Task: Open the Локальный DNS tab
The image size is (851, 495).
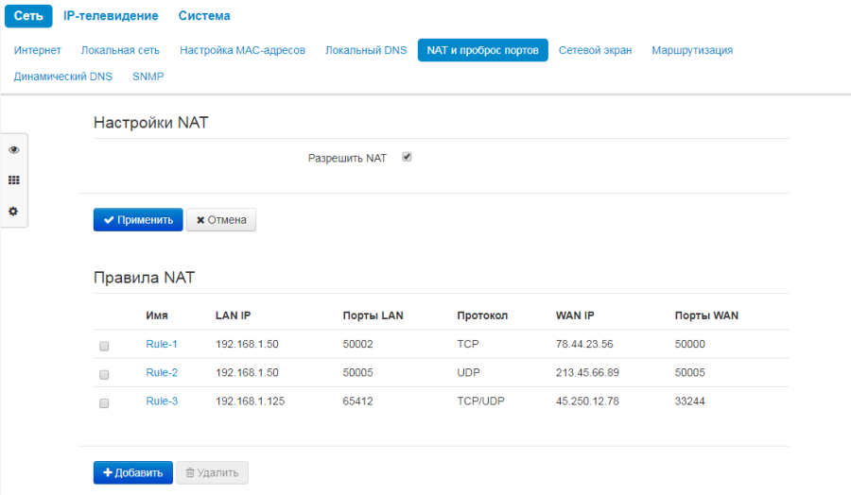Action: 366,50
